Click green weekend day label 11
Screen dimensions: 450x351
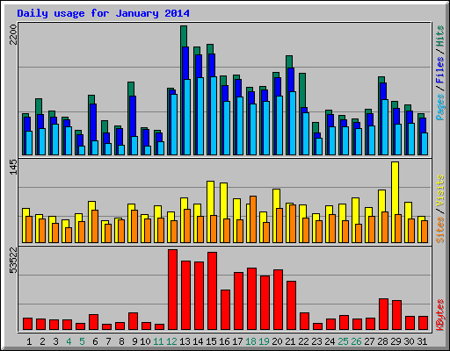[158, 341]
